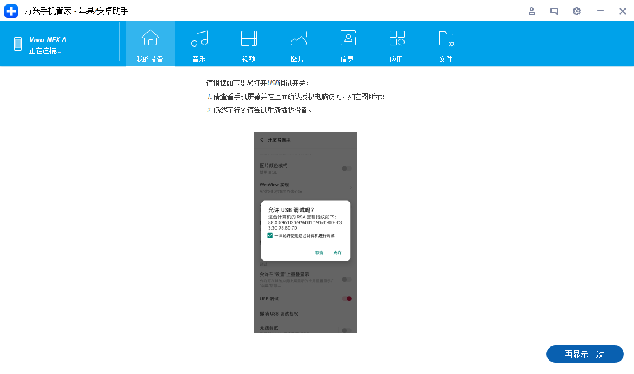Disable the USB 调试 toggle
The height and width of the screenshot is (374, 634).
coord(346,298)
